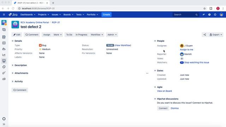Click the Assign button

tap(47, 35)
